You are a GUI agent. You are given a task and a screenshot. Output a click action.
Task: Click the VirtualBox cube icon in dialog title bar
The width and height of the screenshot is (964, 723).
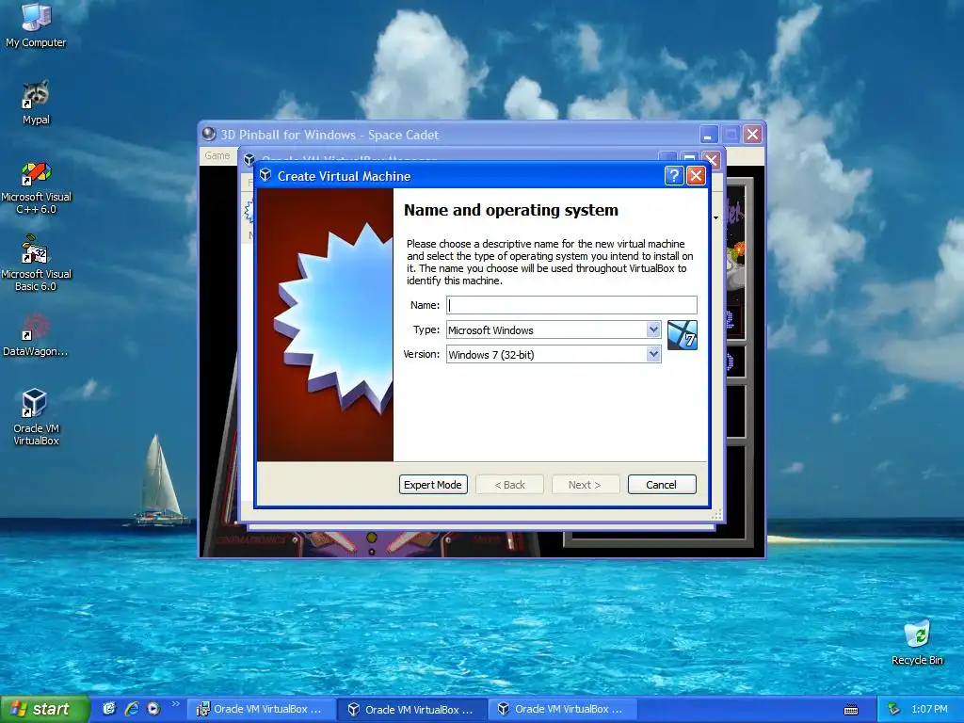tap(265, 176)
